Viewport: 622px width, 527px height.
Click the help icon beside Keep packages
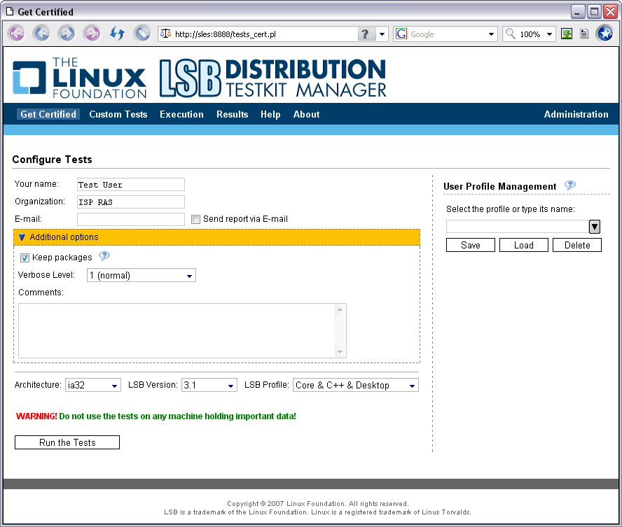[104, 256]
